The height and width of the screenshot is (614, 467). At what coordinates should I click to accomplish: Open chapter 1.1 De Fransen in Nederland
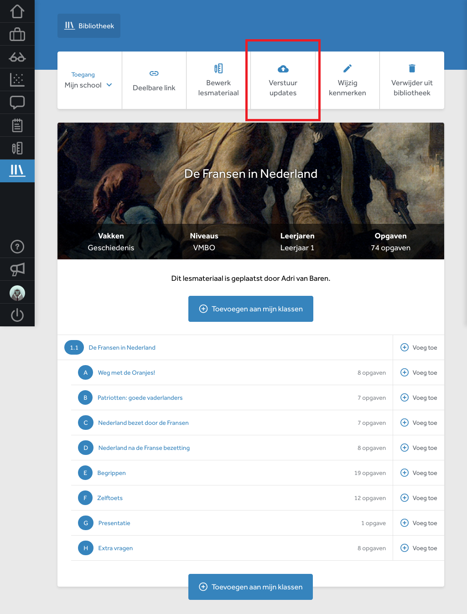click(122, 348)
